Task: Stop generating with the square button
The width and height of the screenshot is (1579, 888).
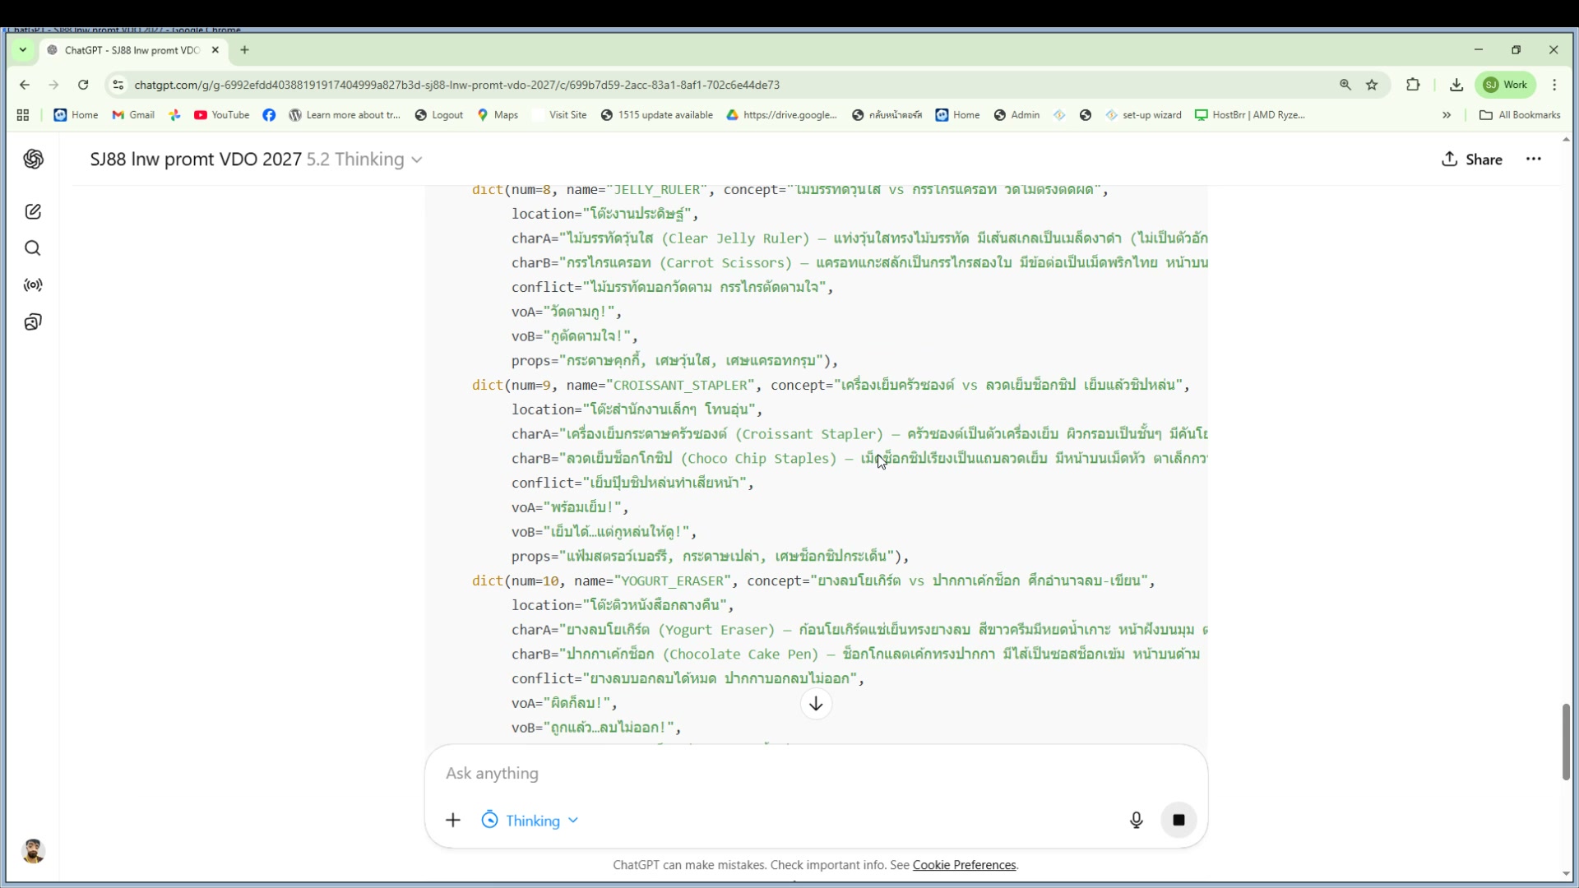Action: point(1178,820)
